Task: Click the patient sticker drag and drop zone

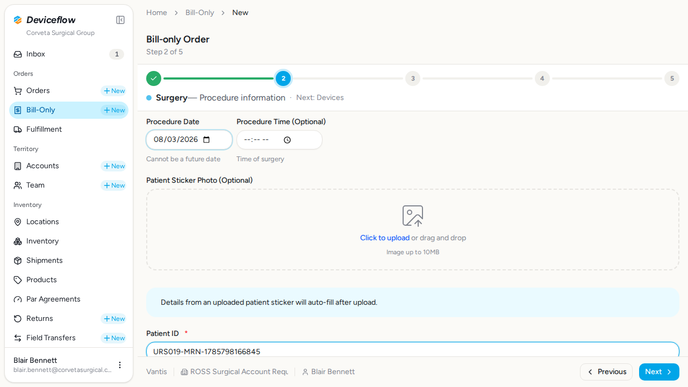Action: tap(413, 230)
